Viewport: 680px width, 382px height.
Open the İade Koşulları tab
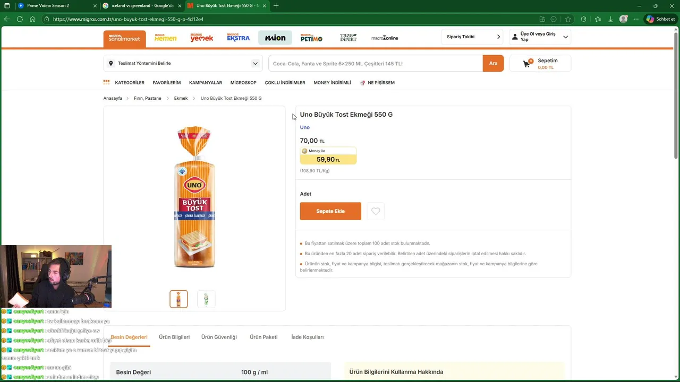point(307,337)
